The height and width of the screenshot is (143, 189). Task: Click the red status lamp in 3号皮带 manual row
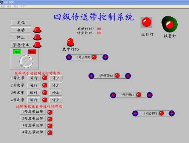click(x=45, y=93)
